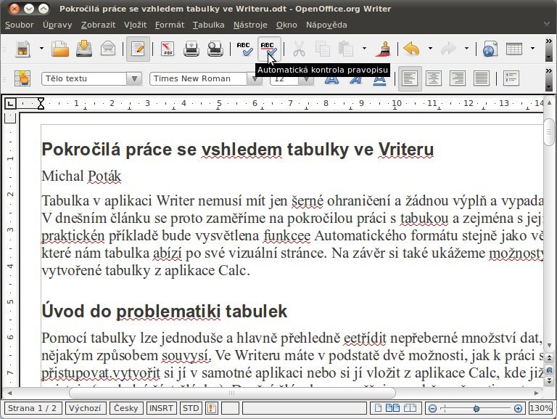Click the Copy icon
The height and width of the screenshot is (419, 557).
323,49
